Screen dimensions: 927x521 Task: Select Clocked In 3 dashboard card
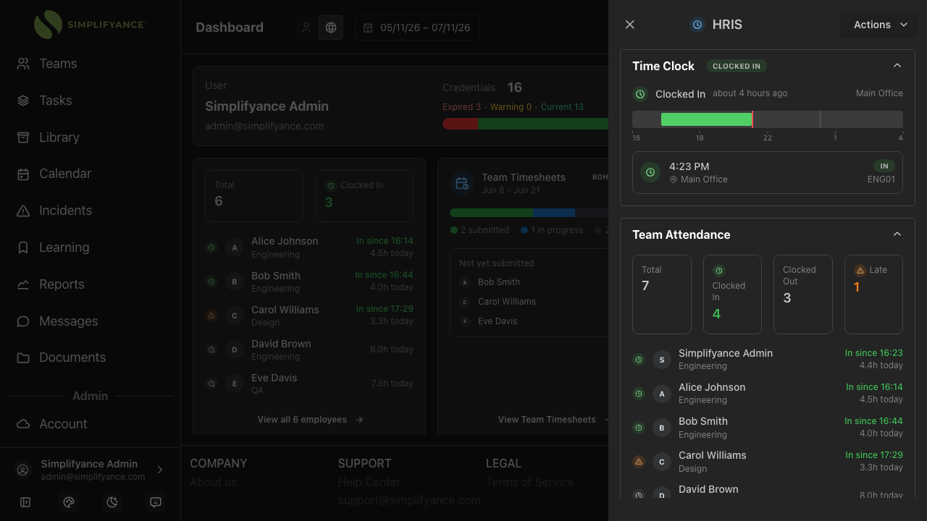364,196
